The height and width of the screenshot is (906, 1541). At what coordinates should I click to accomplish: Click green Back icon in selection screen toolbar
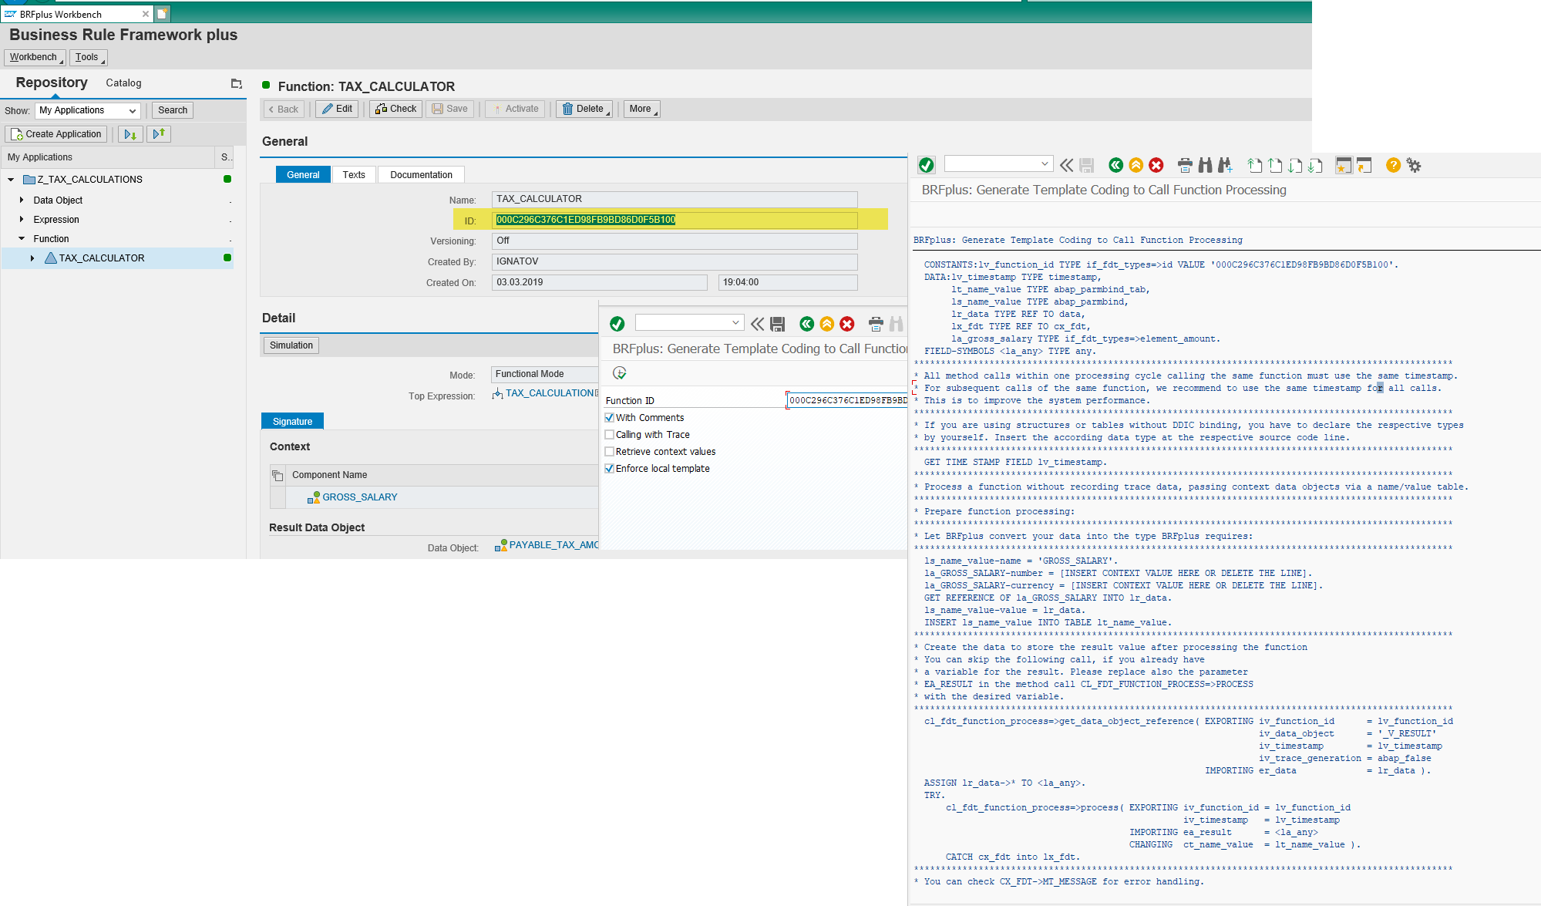click(806, 324)
